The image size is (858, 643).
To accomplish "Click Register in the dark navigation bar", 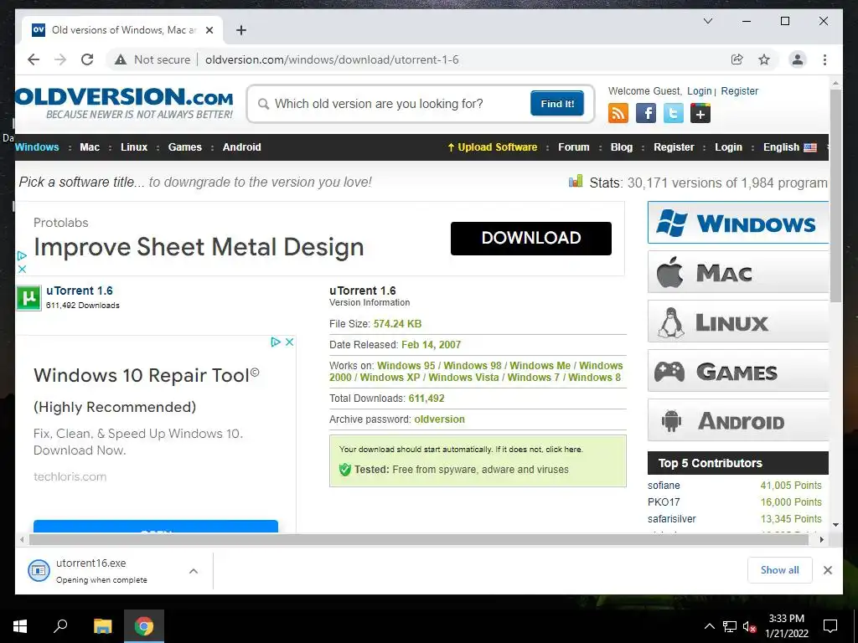I will (674, 147).
